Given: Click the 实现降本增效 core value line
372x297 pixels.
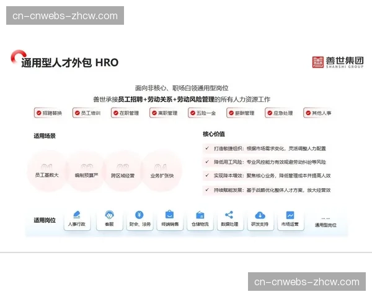Looking at the screenshot, I should click(267, 176).
